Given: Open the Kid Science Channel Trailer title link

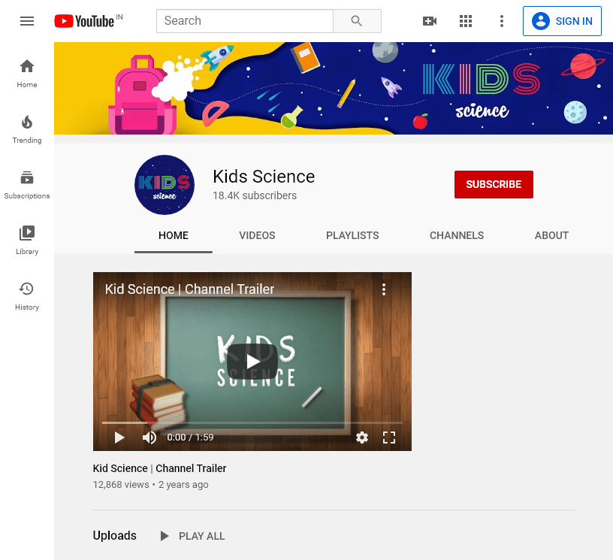Looking at the screenshot, I should 159,468.
